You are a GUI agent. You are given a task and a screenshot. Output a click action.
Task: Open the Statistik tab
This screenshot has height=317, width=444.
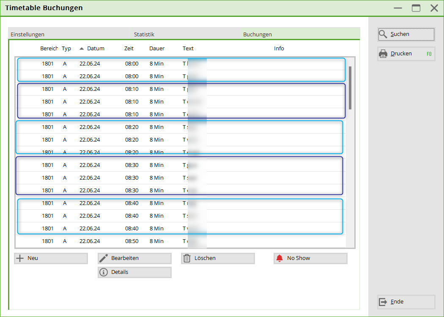(144, 34)
